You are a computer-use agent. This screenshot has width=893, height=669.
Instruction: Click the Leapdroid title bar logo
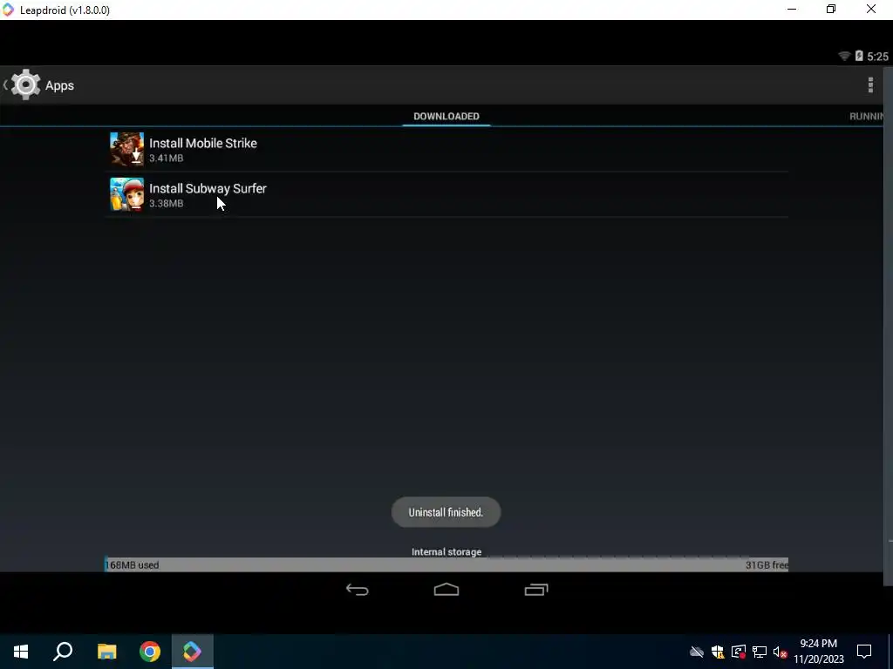tap(8, 10)
